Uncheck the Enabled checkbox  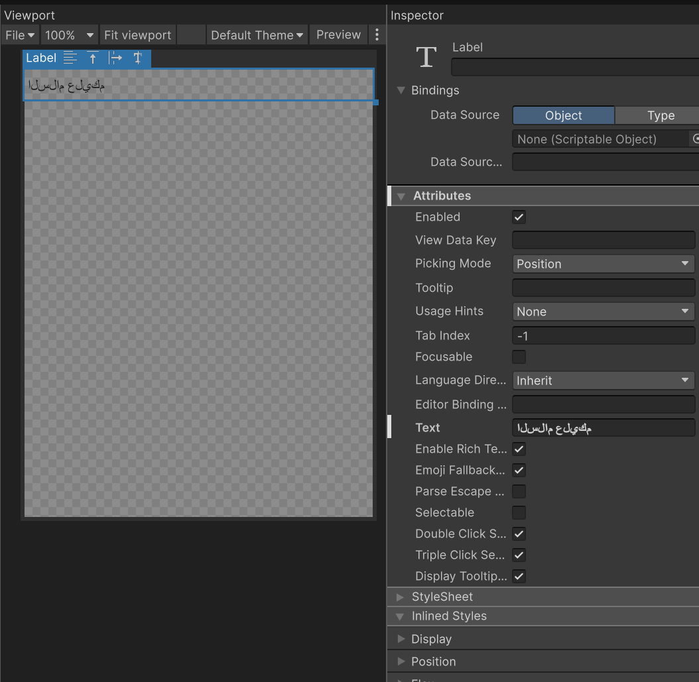pos(519,217)
